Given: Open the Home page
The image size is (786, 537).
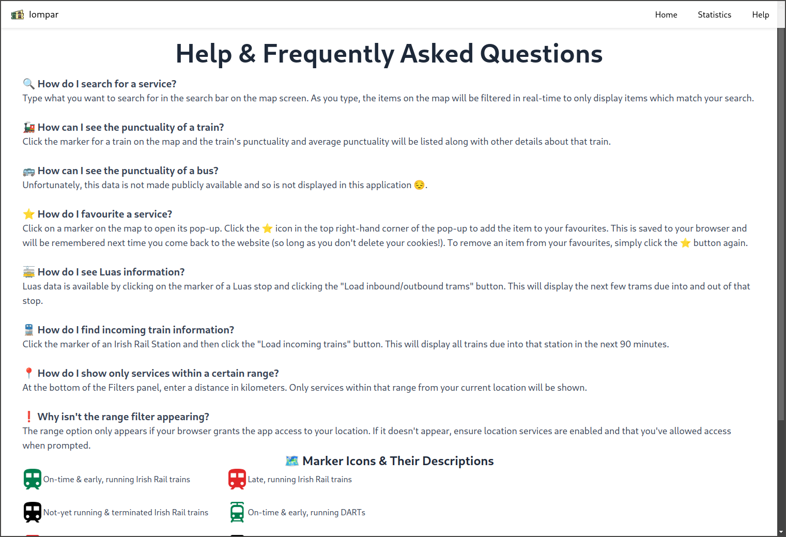Looking at the screenshot, I should (666, 14).
